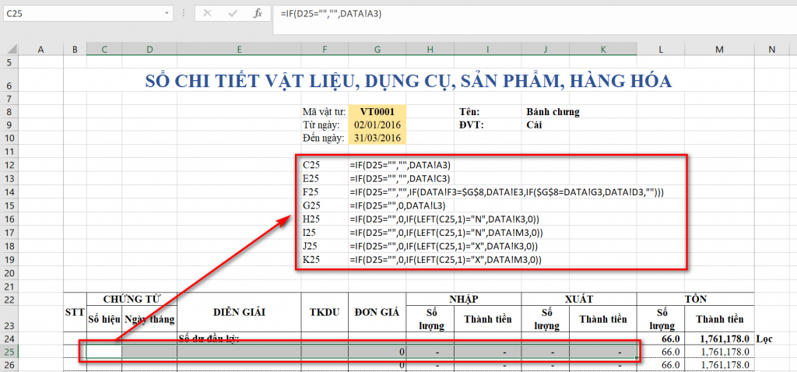Select column G header

click(x=377, y=49)
